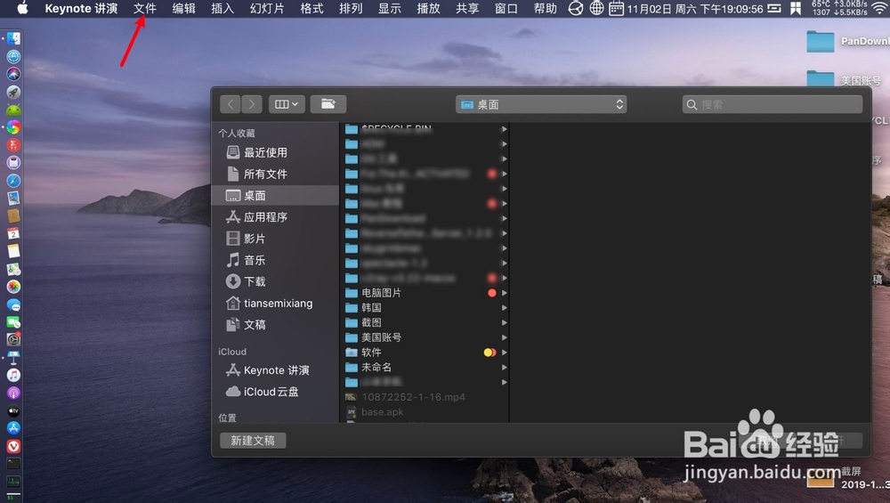Open System Preferences gear in dock
Screen dimensions: 890x503
[13, 339]
